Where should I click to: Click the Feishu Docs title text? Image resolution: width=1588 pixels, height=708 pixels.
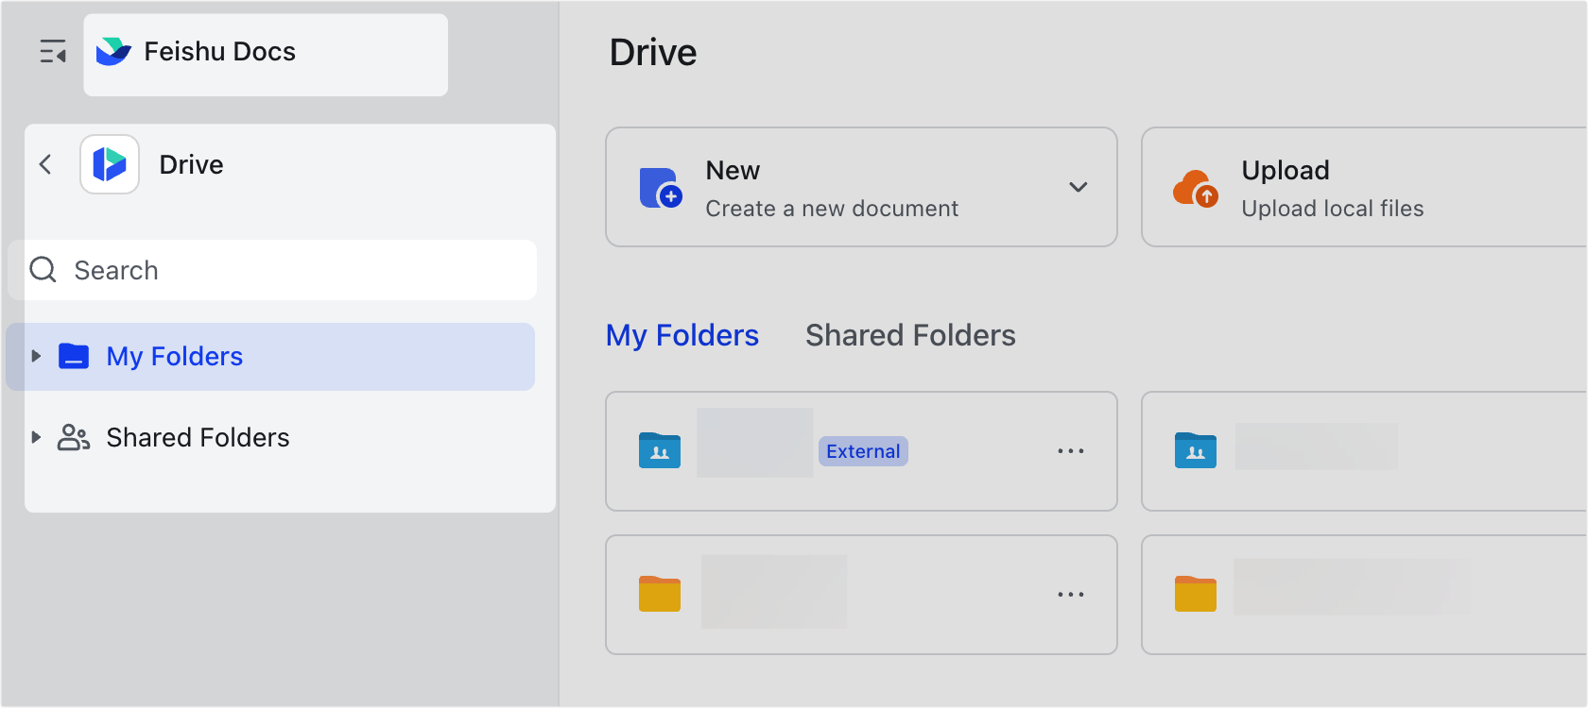tap(219, 52)
